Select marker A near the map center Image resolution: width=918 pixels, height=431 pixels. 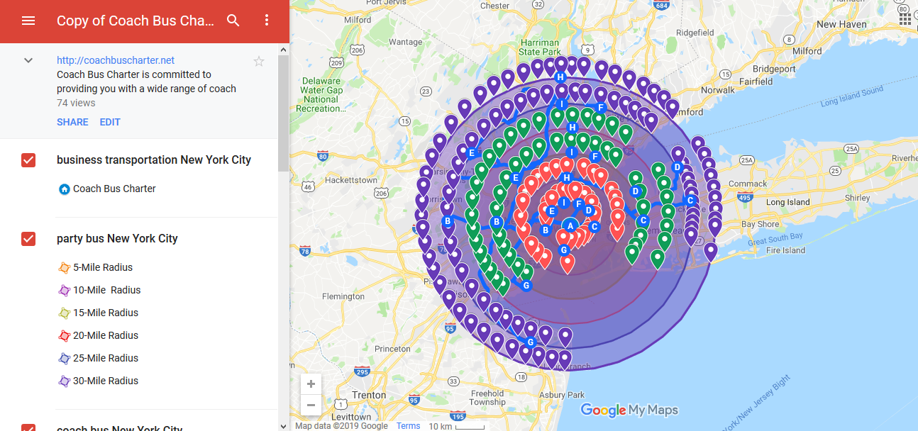coord(570,225)
